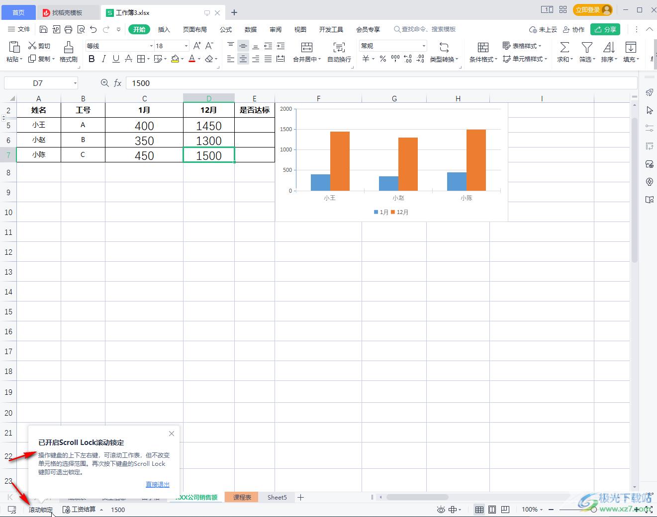The image size is (657, 517).
Task: Switch to the 页面布局 Page Layout tab
Action: click(195, 29)
